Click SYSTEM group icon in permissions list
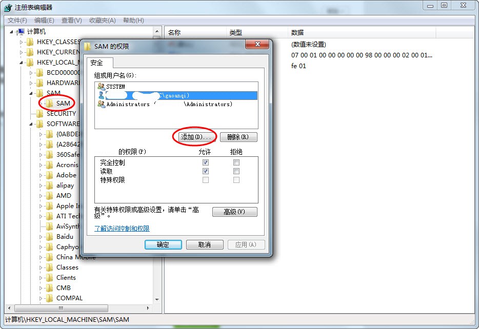The image size is (479, 329). (x=101, y=87)
